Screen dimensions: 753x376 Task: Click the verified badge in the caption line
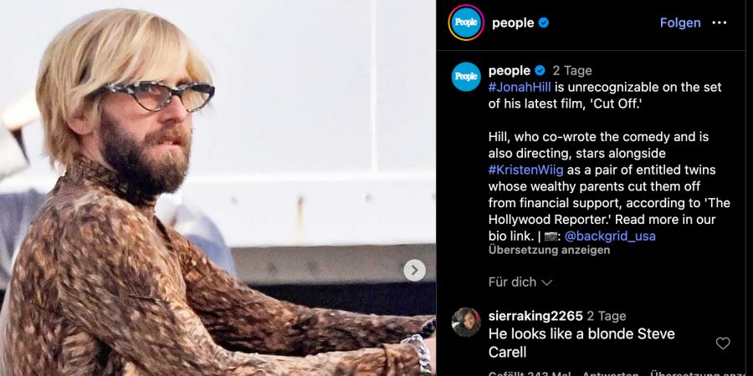pos(540,70)
